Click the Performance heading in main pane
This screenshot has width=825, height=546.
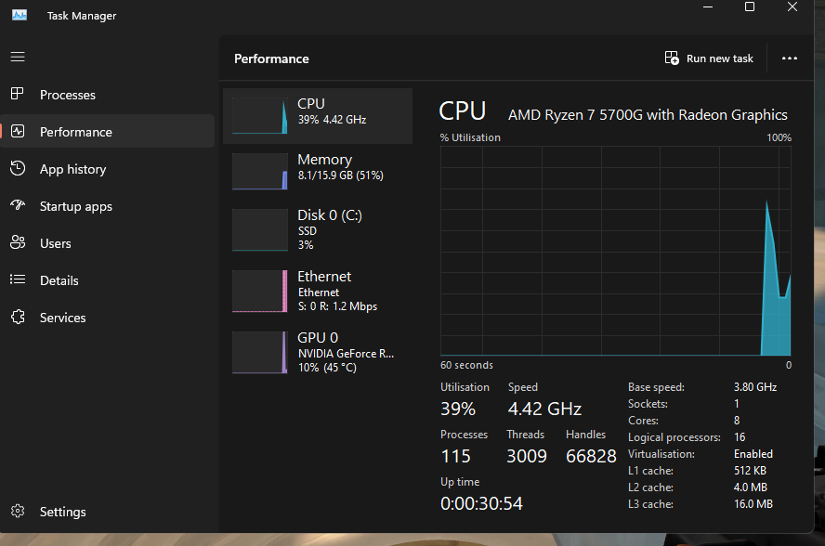(x=271, y=58)
